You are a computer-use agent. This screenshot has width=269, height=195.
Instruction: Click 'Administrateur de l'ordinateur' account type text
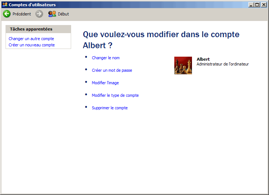point(223,64)
